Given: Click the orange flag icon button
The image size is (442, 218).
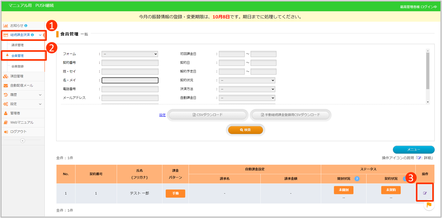Looking at the screenshot, I should (429, 205).
